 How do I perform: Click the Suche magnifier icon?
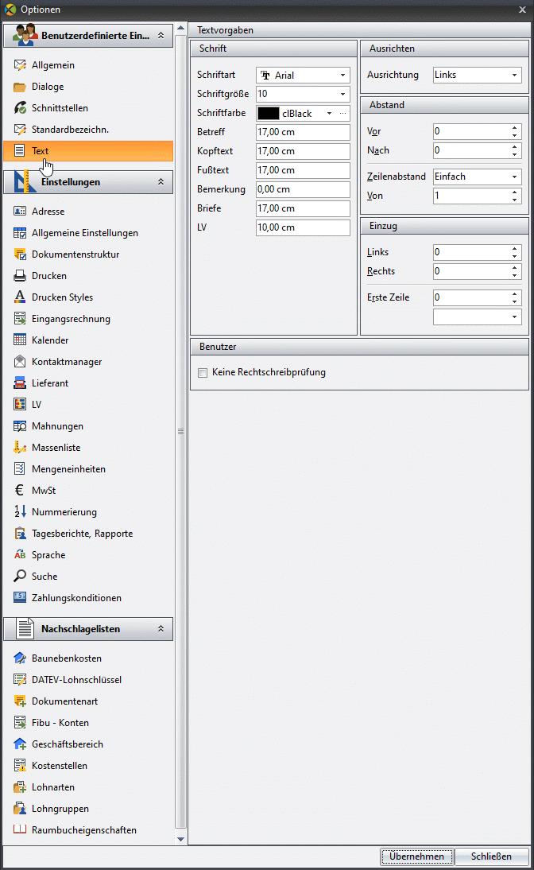[20, 576]
